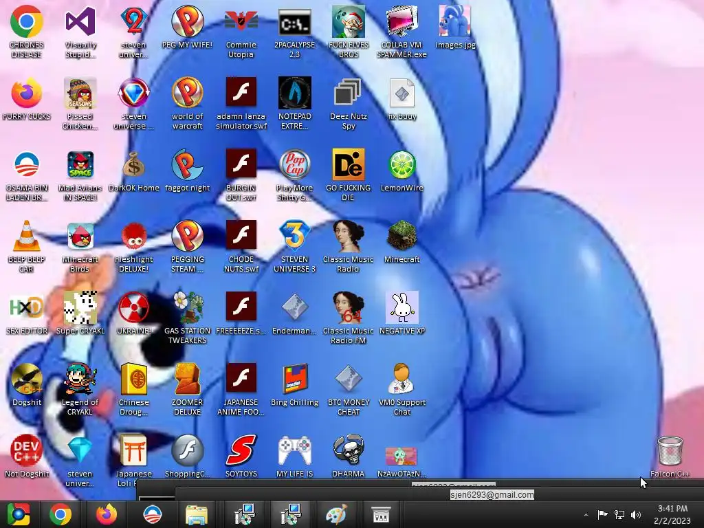Launch Firefox from the taskbar

[x=107, y=514]
